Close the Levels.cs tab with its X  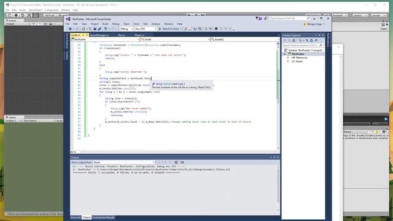(87, 35)
